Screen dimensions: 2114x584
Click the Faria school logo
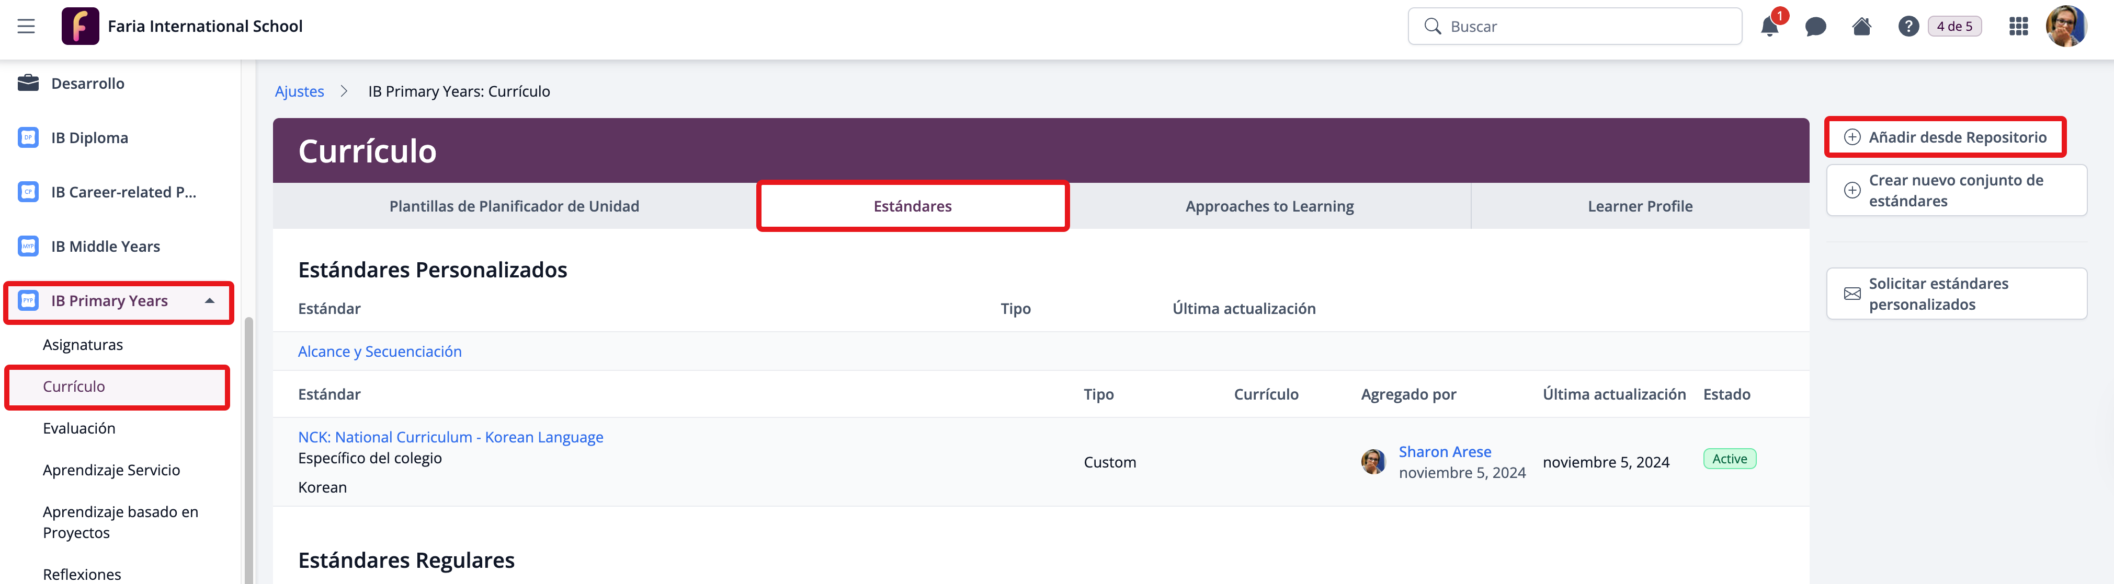81,26
